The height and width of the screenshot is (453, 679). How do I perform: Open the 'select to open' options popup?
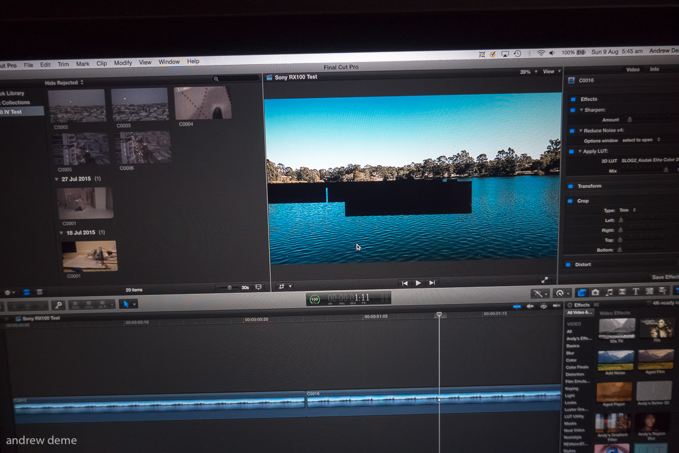click(641, 140)
